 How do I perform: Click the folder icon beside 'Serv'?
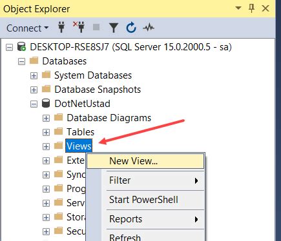coord(58,202)
